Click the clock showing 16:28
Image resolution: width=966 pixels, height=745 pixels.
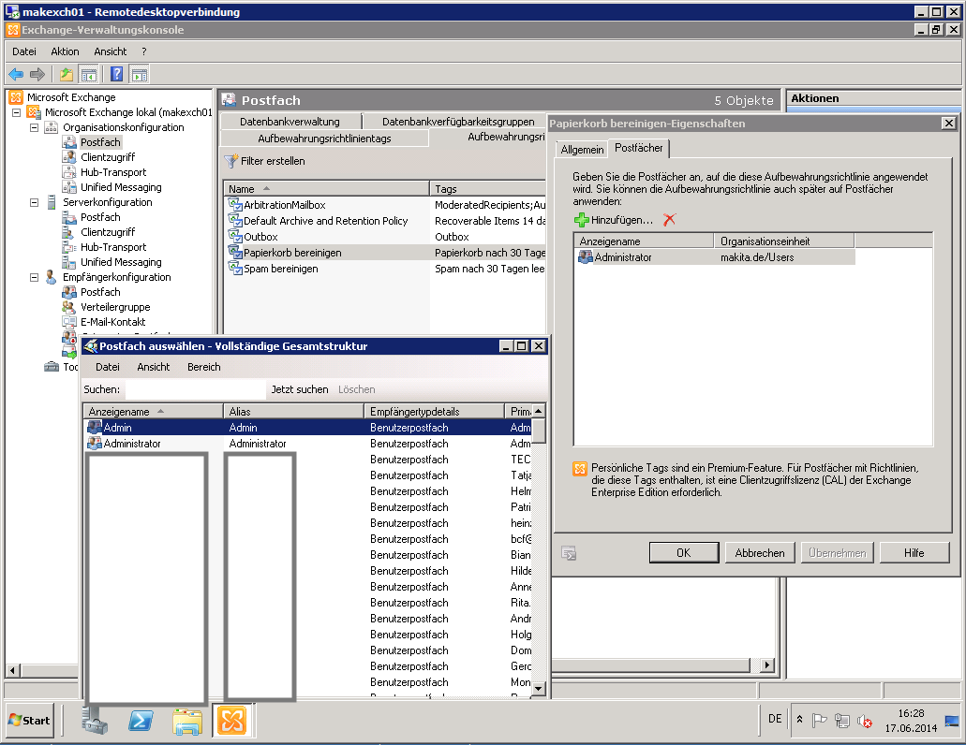pyautogui.click(x=911, y=713)
